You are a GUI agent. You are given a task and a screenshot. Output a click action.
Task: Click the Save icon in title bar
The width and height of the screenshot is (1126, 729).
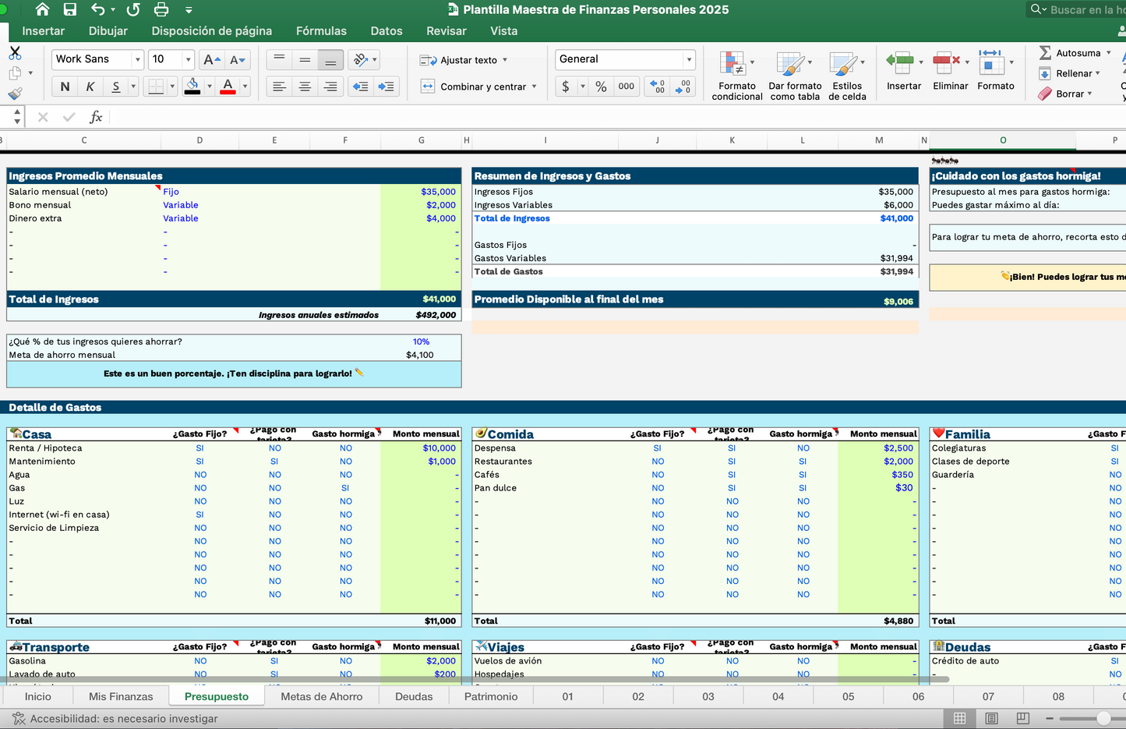[x=70, y=9]
